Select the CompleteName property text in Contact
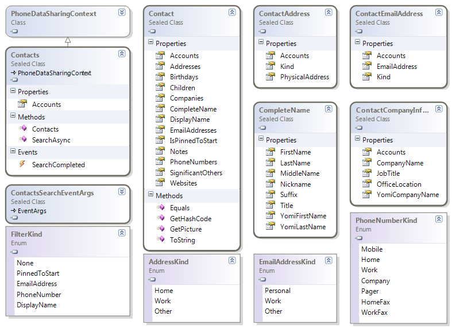This screenshot has width=452, height=328. (193, 109)
